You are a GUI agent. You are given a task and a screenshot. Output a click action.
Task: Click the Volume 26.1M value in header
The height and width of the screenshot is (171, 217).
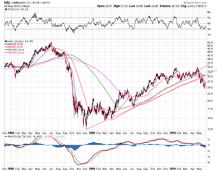point(170,6)
